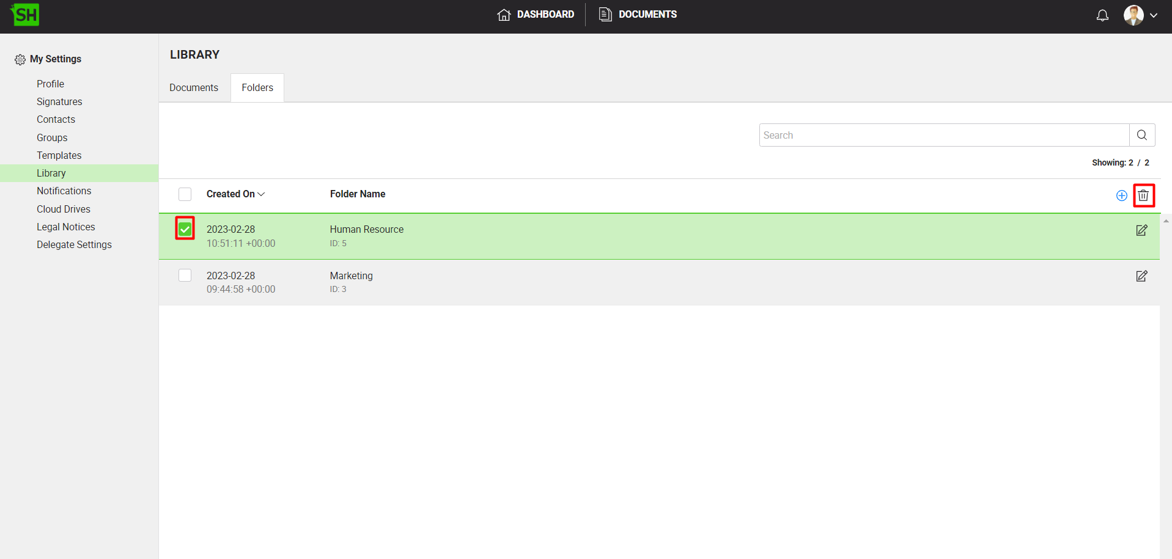Edit the Human Resource folder
Viewport: 1172px width, 559px height.
pos(1141,230)
